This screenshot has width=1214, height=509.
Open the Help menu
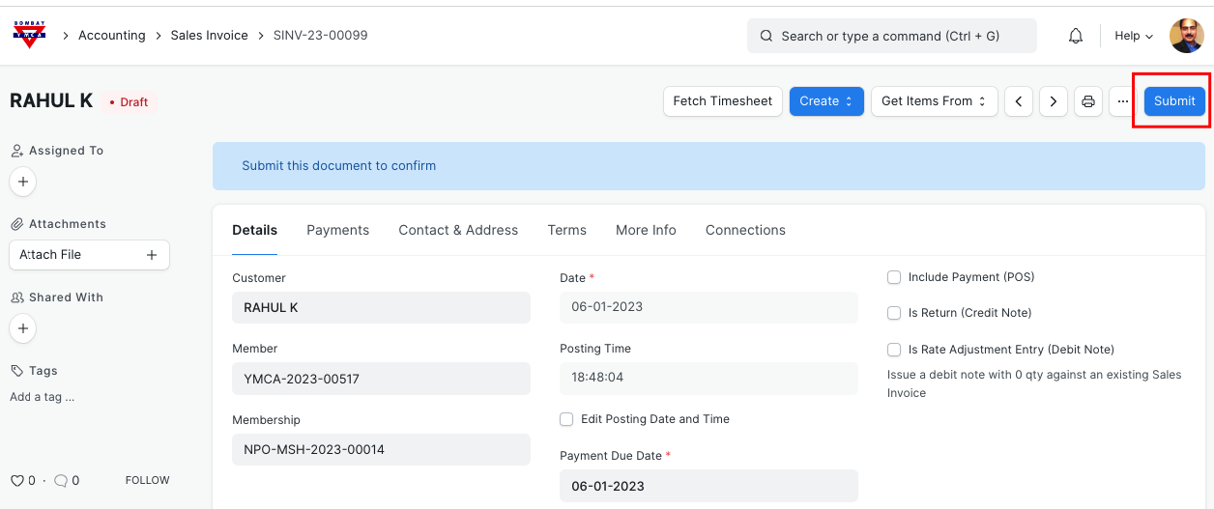point(1134,36)
